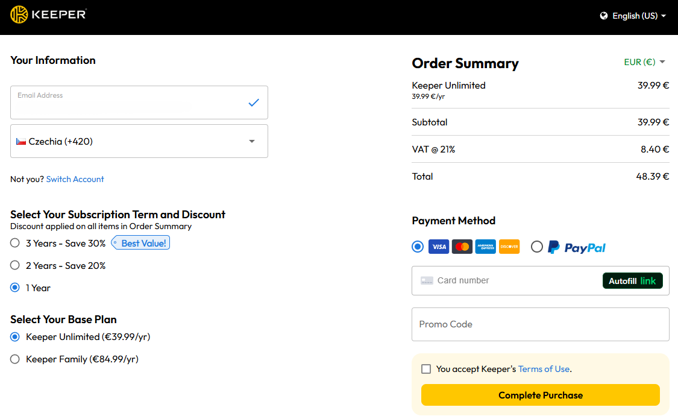Open the EUR currency selector
The width and height of the screenshot is (678, 419).
644,61
